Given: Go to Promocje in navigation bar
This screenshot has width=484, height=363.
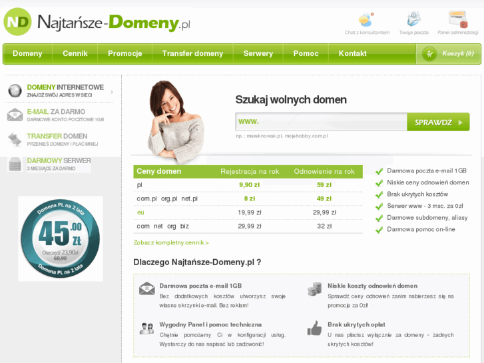Looking at the screenshot, I should [125, 54].
